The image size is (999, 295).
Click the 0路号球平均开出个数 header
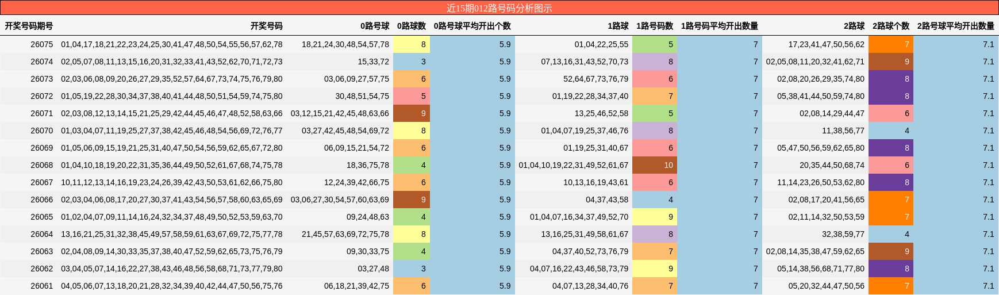472,26
